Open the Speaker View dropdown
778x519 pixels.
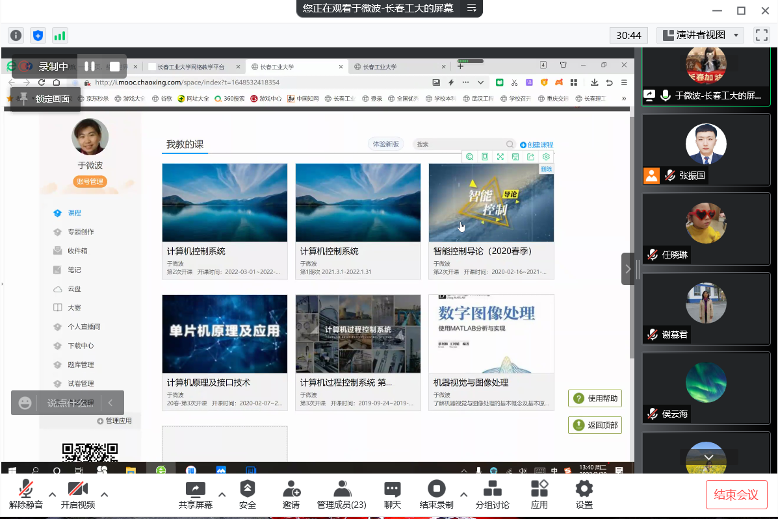click(700, 35)
